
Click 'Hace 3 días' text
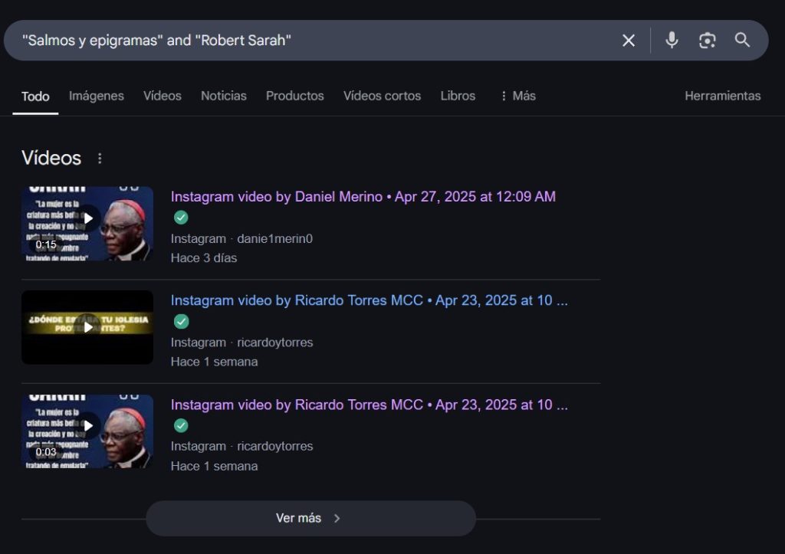(x=204, y=257)
